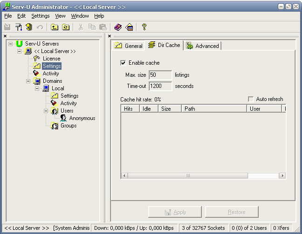
Task: Click the Domains folder computer icon
Action: click(37, 81)
